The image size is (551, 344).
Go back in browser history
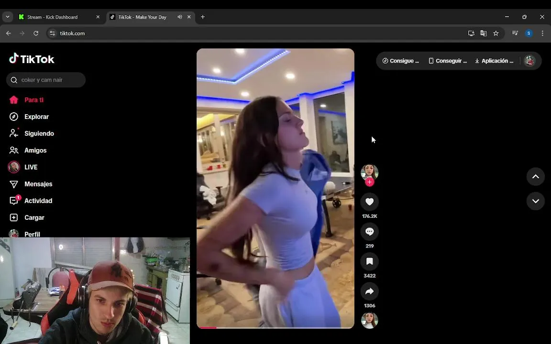[9, 33]
